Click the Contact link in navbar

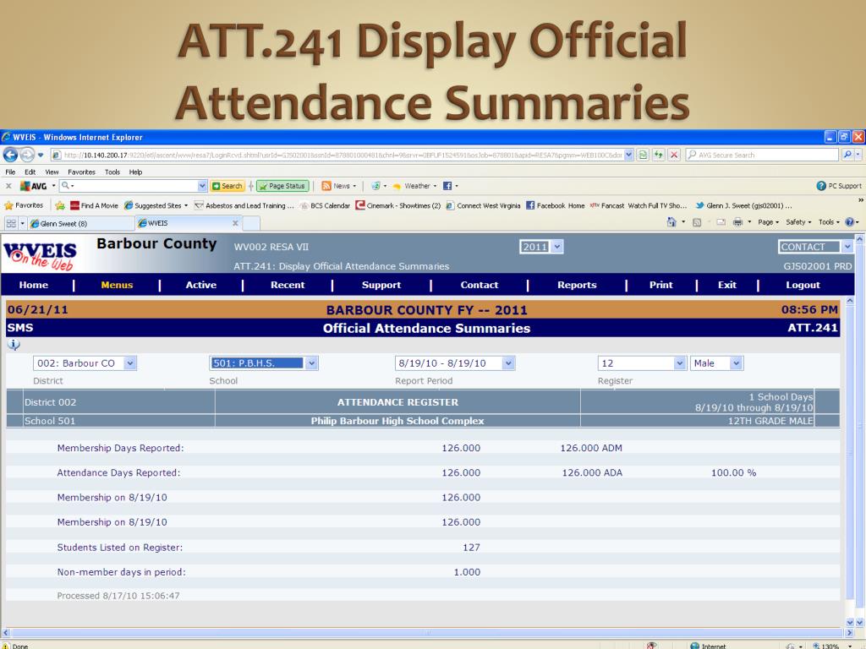[x=480, y=285]
